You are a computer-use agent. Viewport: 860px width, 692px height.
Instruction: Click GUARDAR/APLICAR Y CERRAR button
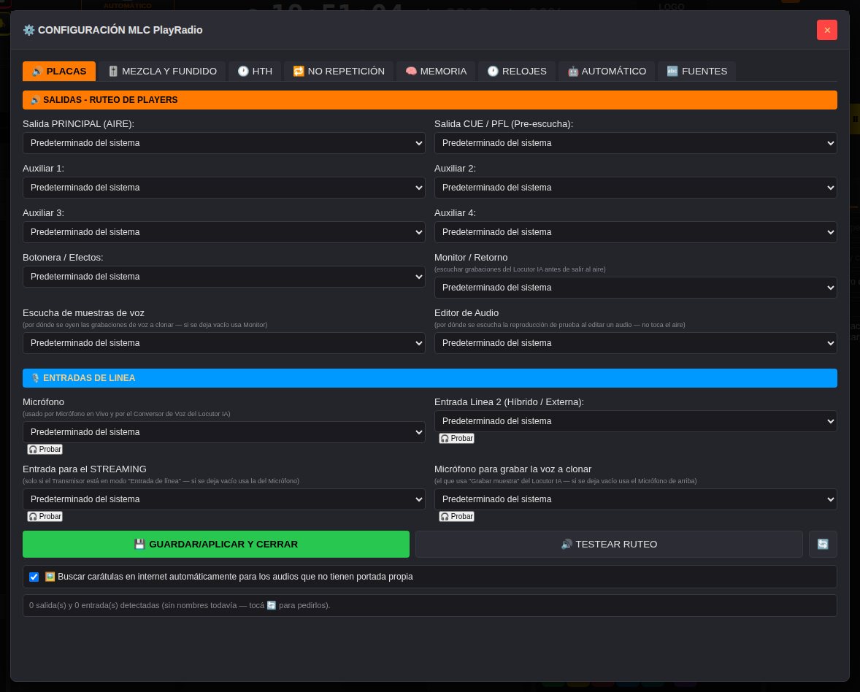[216, 544]
